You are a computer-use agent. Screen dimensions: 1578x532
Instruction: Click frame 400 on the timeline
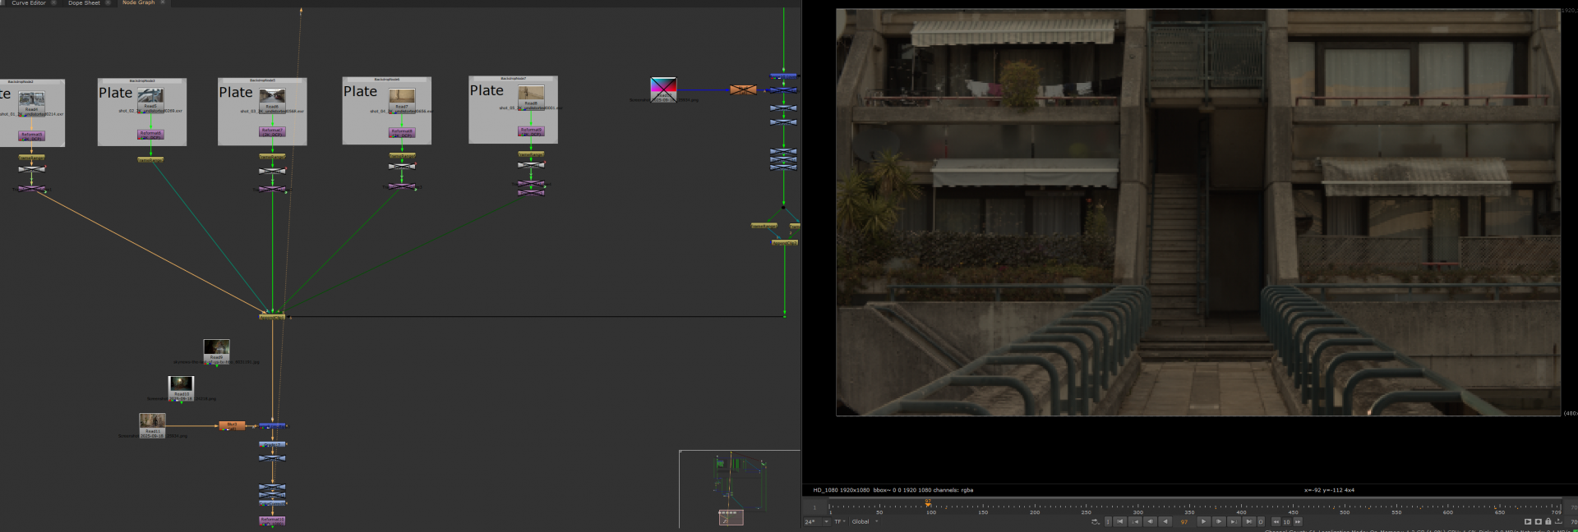pos(1241,505)
